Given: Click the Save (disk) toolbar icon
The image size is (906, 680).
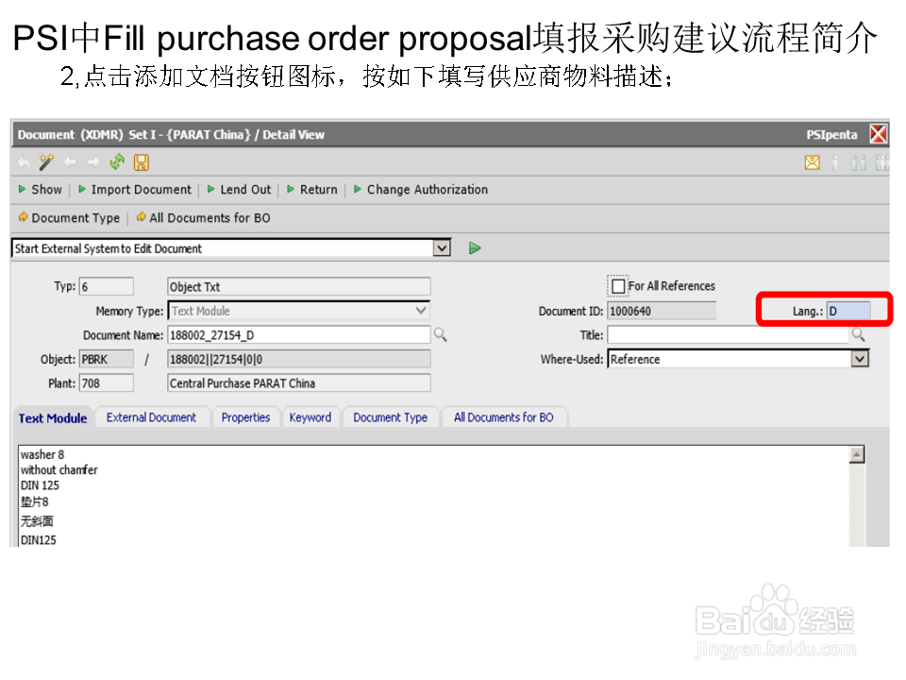Looking at the screenshot, I should click(142, 162).
